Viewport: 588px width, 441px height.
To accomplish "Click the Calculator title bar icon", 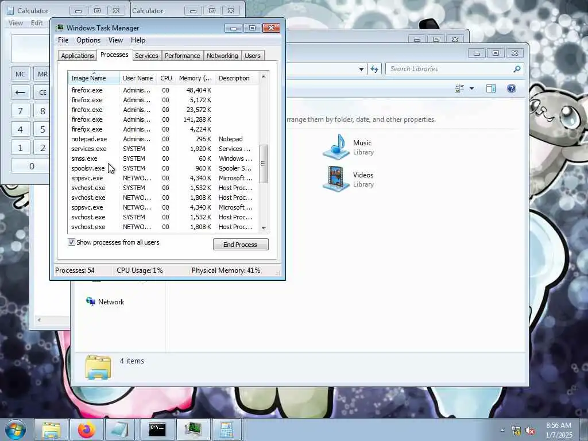I will pos(10,10).
